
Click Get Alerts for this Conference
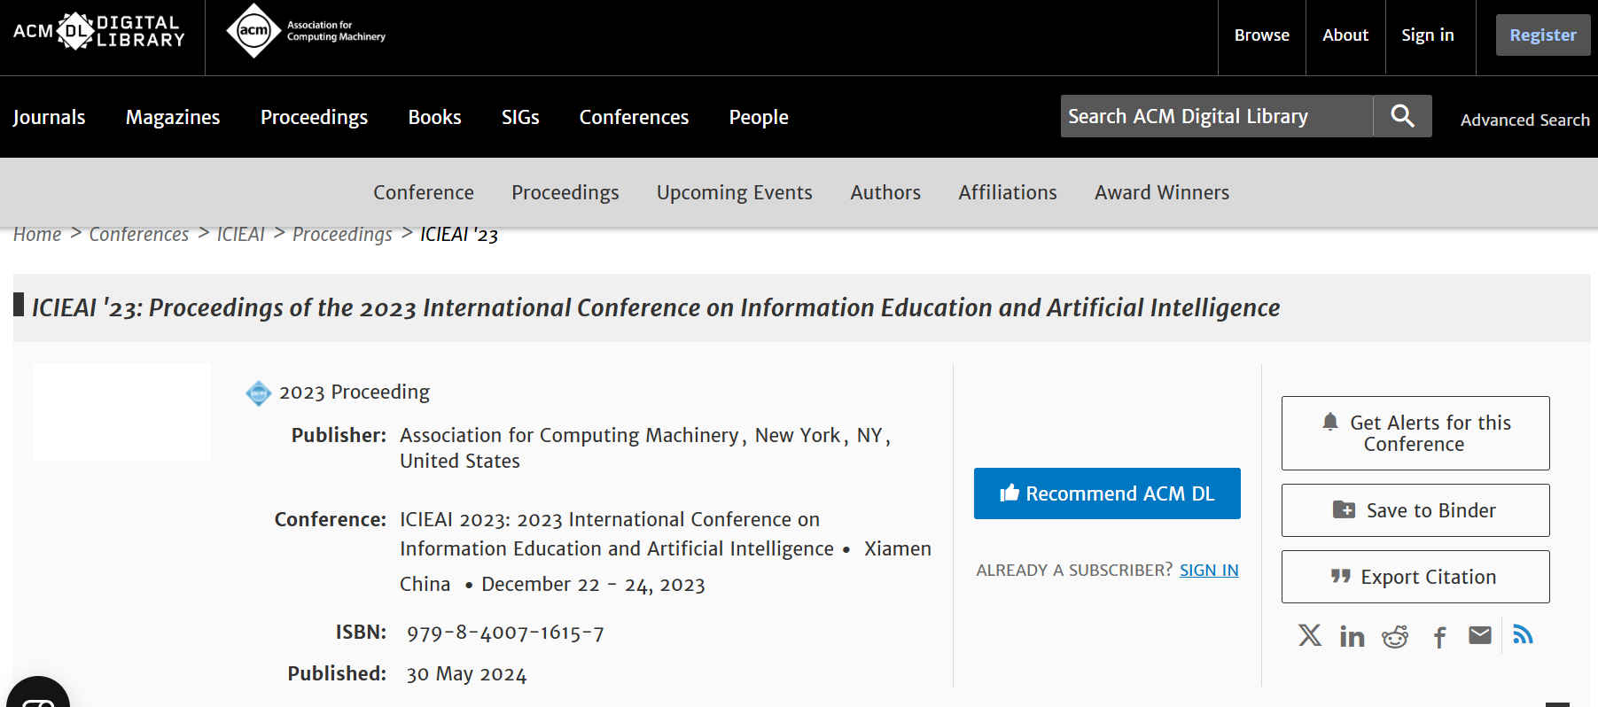point(1415,433)
